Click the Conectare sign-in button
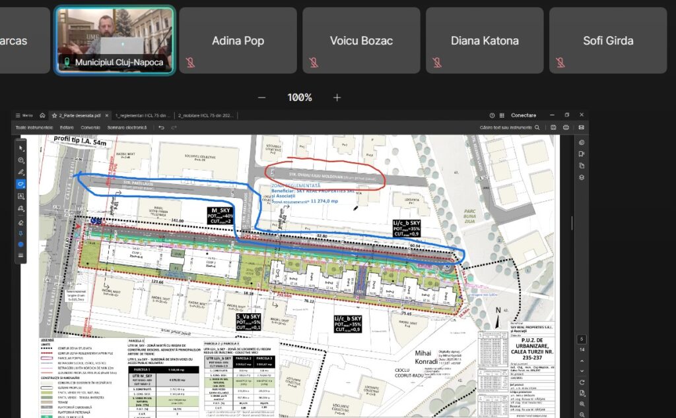The image size is (676, 418). [x=523, y=115]
